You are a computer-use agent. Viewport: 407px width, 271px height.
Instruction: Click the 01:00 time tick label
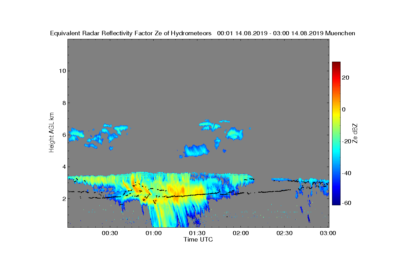coord(153,233)
